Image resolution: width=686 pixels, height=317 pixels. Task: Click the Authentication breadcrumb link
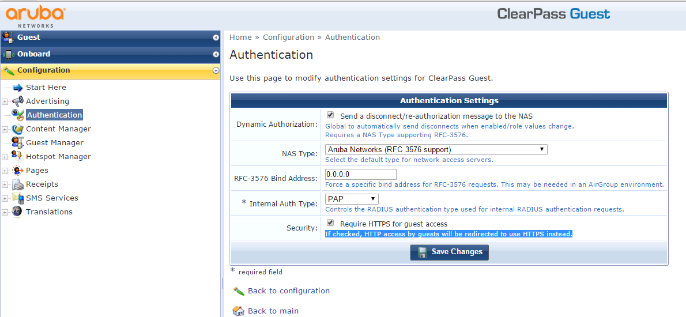pos(352,37)
